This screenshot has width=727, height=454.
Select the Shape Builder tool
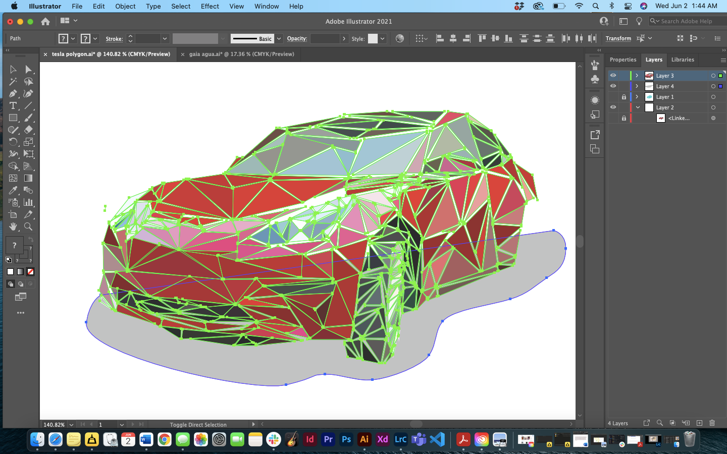[x=13, y=166]
